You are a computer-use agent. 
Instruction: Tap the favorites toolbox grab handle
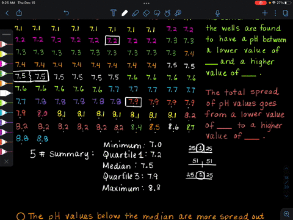coord(7,34)
